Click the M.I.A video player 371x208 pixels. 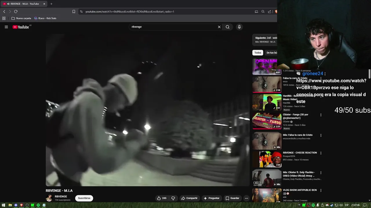coord(148,110)
